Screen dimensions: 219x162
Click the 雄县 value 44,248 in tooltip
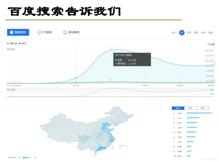pyautogui.click(x=132, y=60)
